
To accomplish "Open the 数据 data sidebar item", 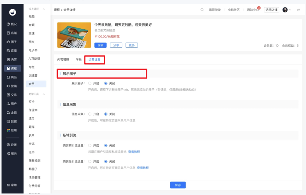I will click(12, 121).
